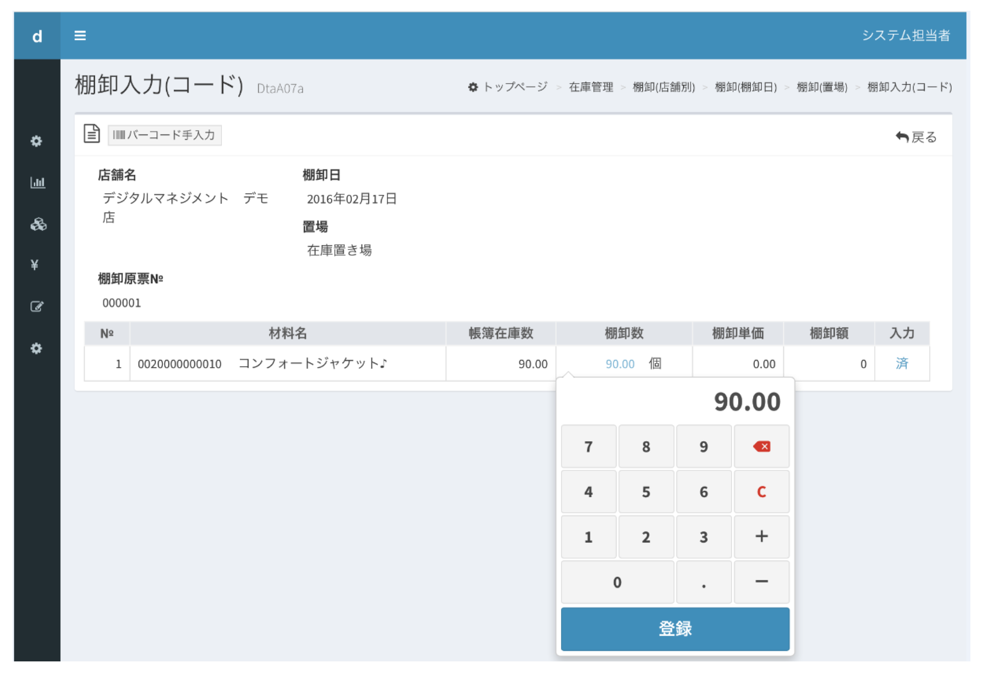Tap the plus key on keypad
982x673 pixels.
pos(761,537)
